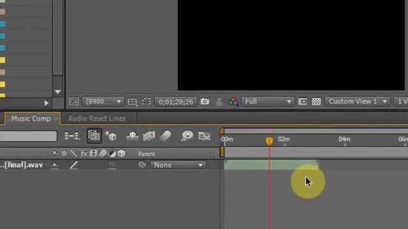Click the project panel scroll right arrow

coord(47,103)
